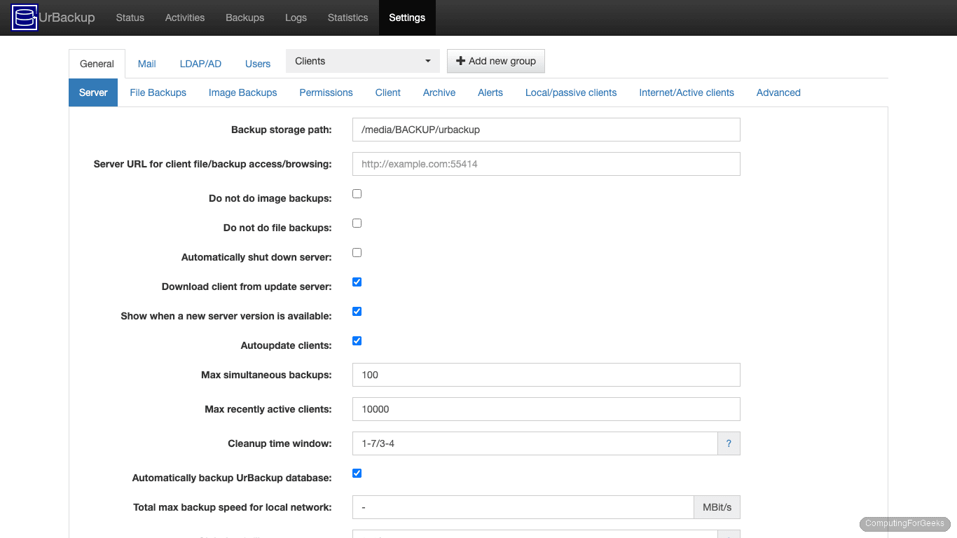The image size is (957, 538).
Task: Click the plus icon on Add new group
Action: 460,61
